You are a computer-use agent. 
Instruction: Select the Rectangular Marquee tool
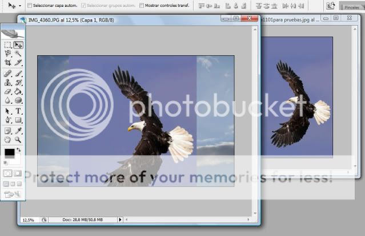pos(7,45)
